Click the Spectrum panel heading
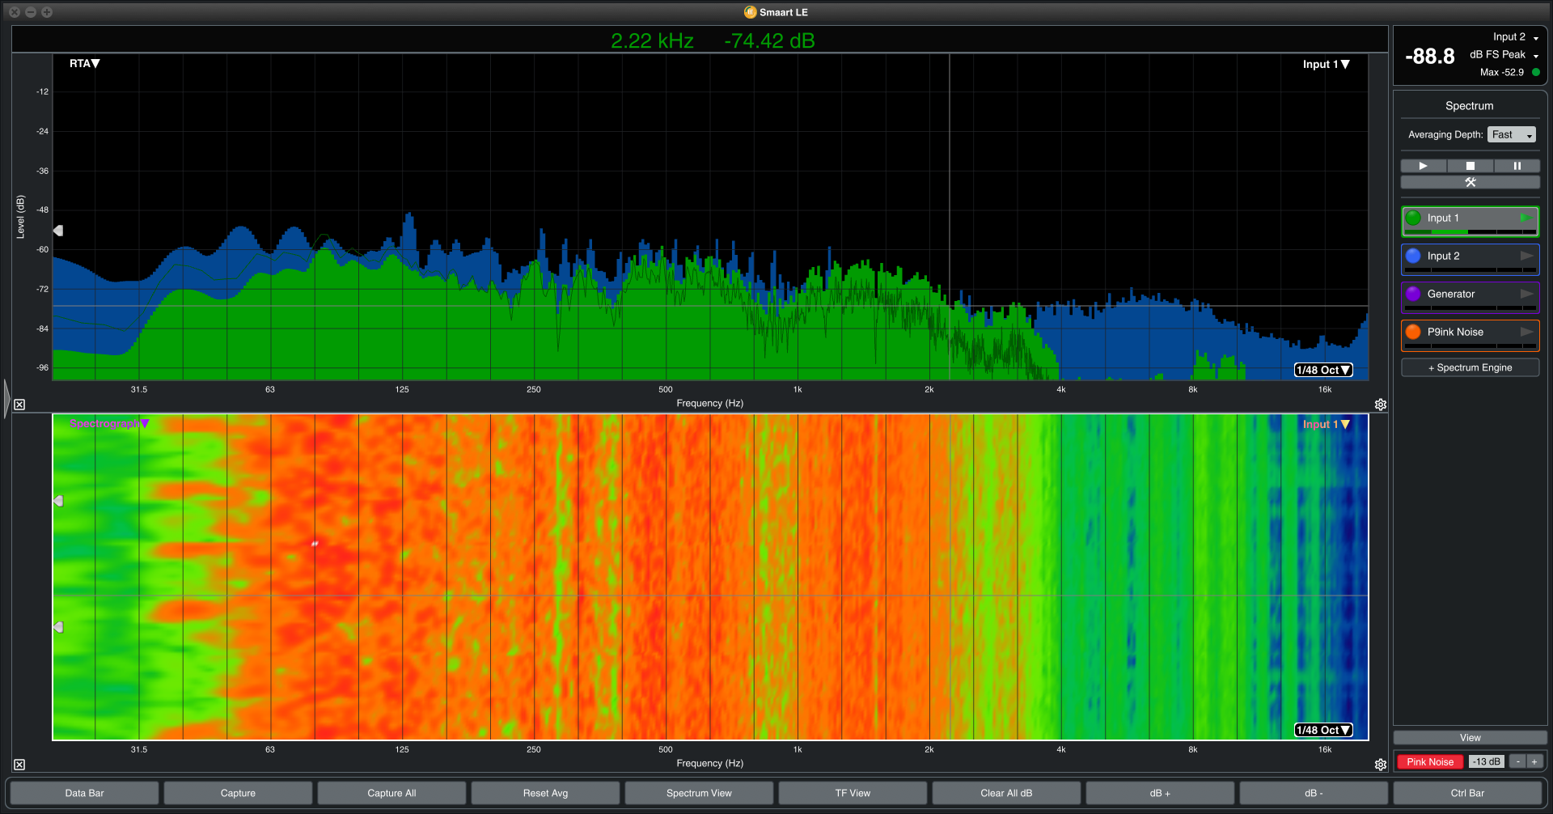Screen dimensions: 1553x814 1469,106
